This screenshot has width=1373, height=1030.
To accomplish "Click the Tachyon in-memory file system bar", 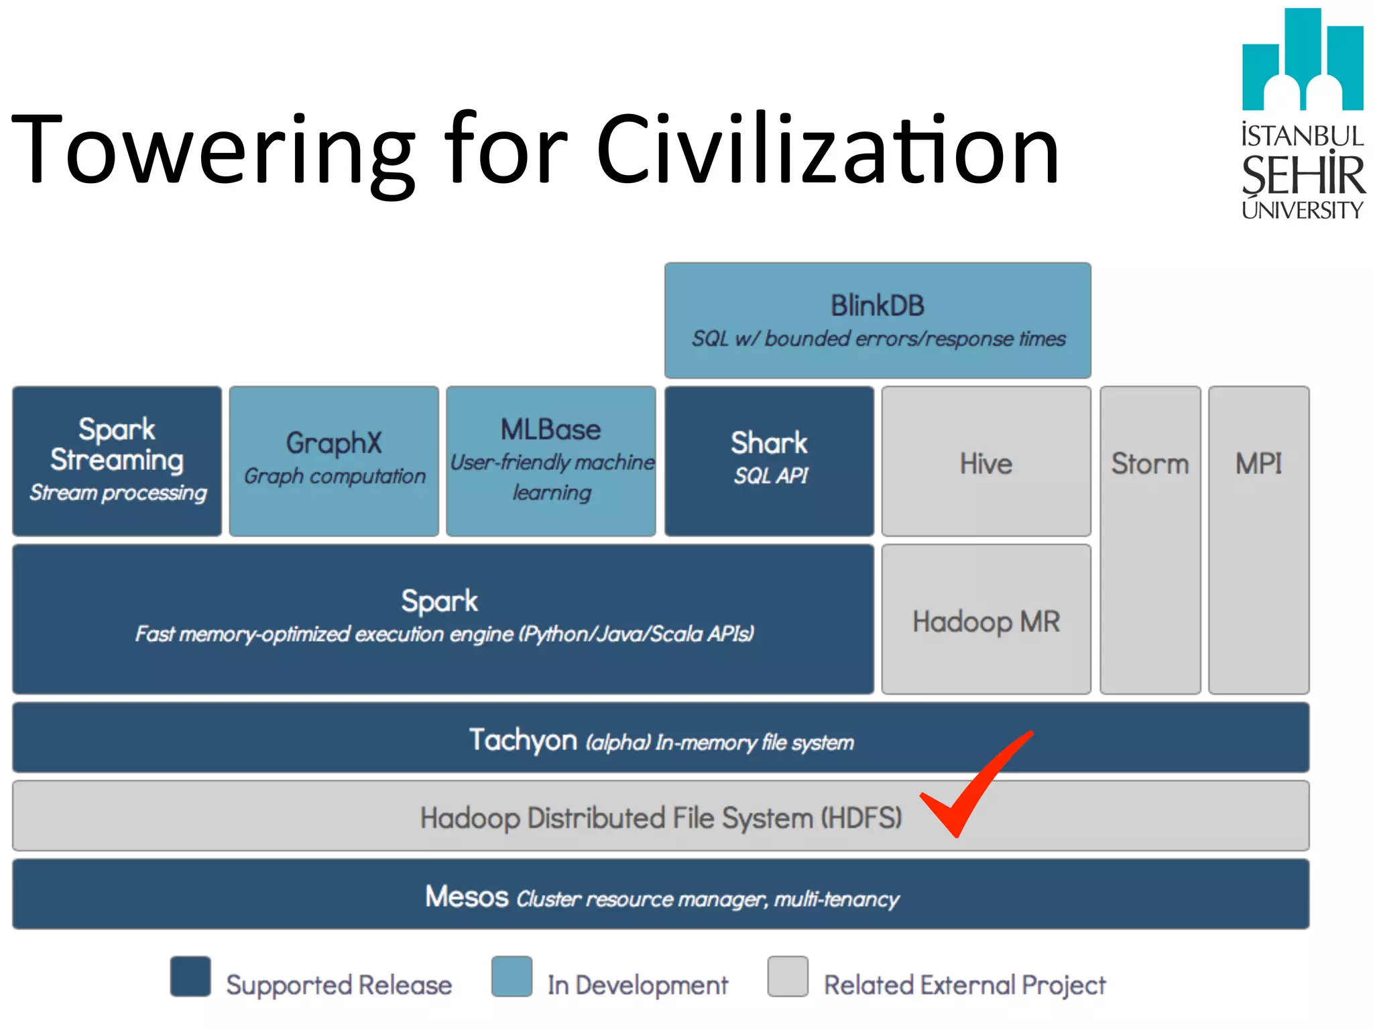I will [660, 738].
